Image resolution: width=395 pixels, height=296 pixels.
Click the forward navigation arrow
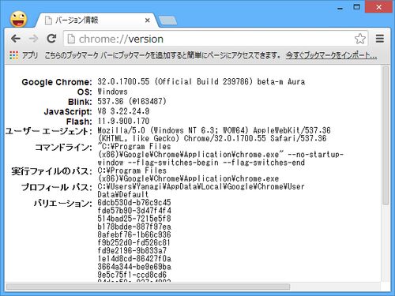[x=33, y=39]
